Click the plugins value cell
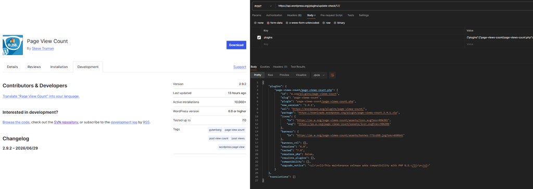The width and height of the screenshot is (533, 189). click(x=499, y=38)
